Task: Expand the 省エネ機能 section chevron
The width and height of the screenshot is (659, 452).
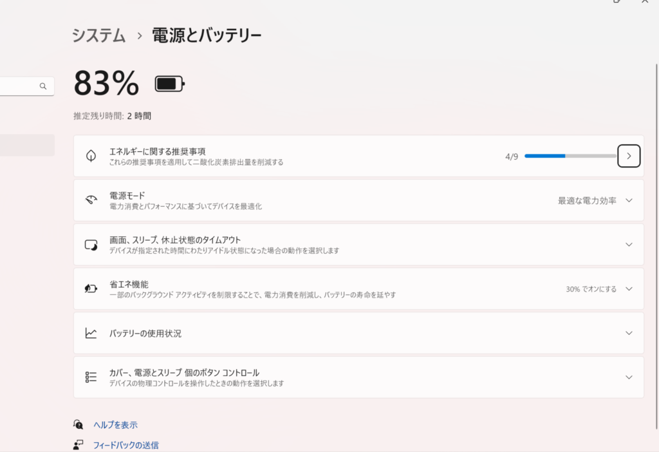Action: (x=629, y=288)
